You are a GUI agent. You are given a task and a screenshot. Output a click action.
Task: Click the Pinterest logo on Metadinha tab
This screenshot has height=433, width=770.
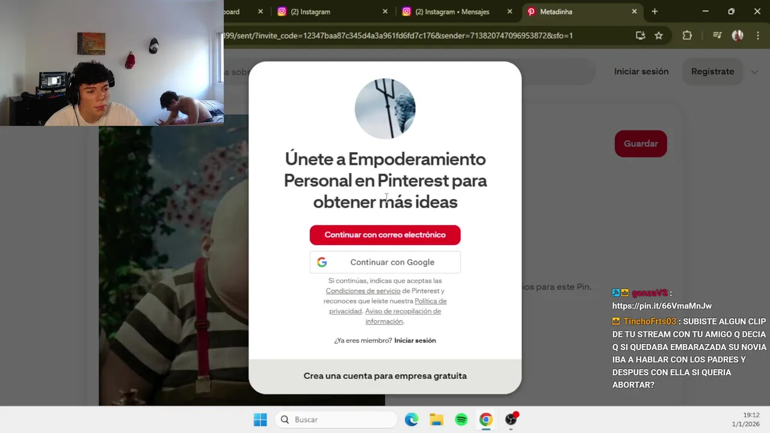[531, 11]
